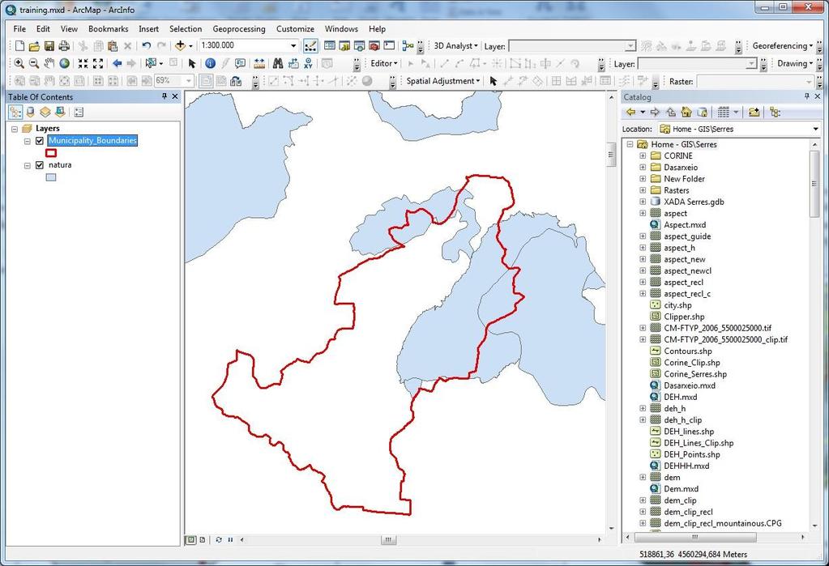Click the red Municipality_Boundaries symbol swatch
This screenshot has height=566, width=829.
(x=51, y=153)
